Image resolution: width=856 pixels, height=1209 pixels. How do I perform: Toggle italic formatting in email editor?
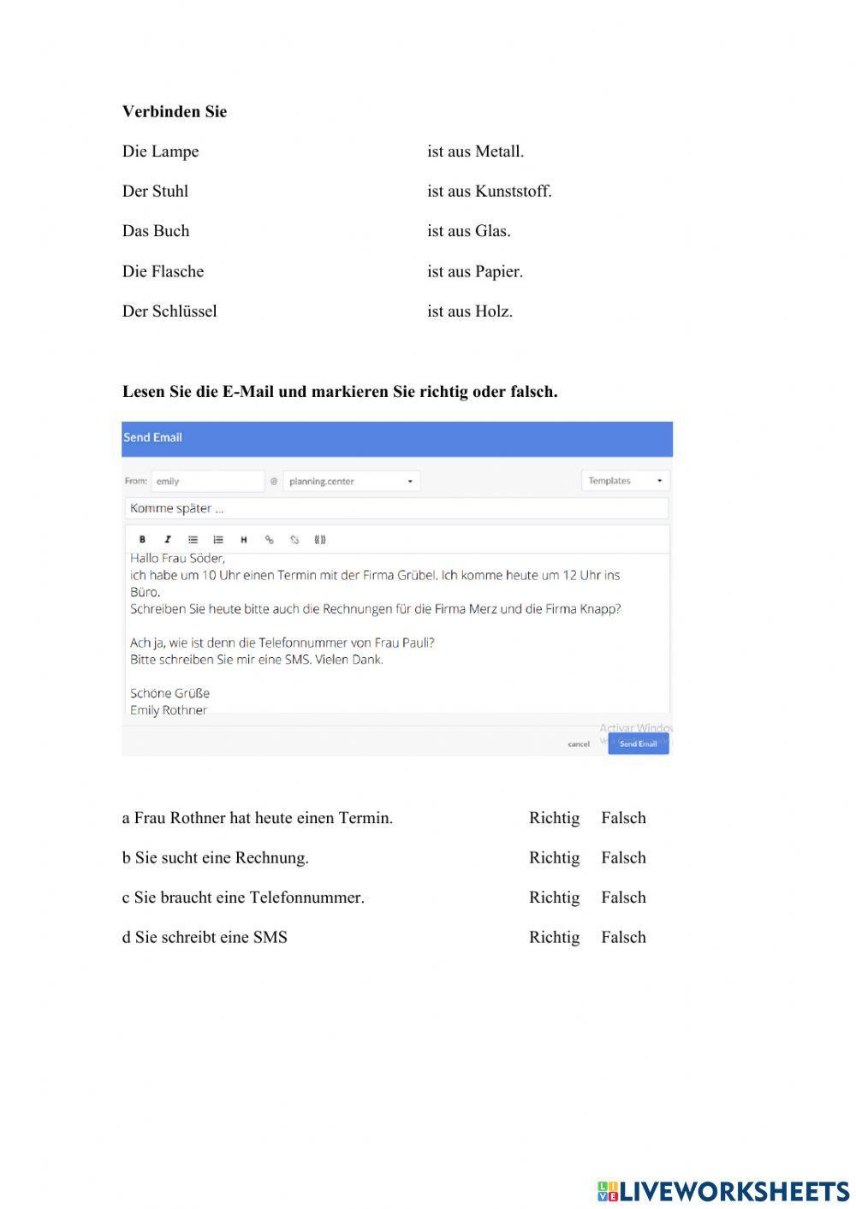tap(168, 540)
